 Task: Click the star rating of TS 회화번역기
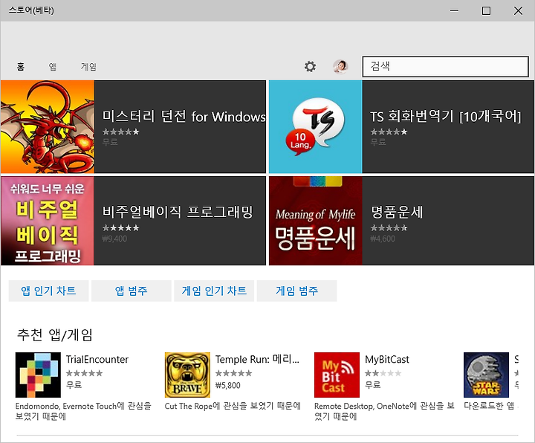coord(389,132)
